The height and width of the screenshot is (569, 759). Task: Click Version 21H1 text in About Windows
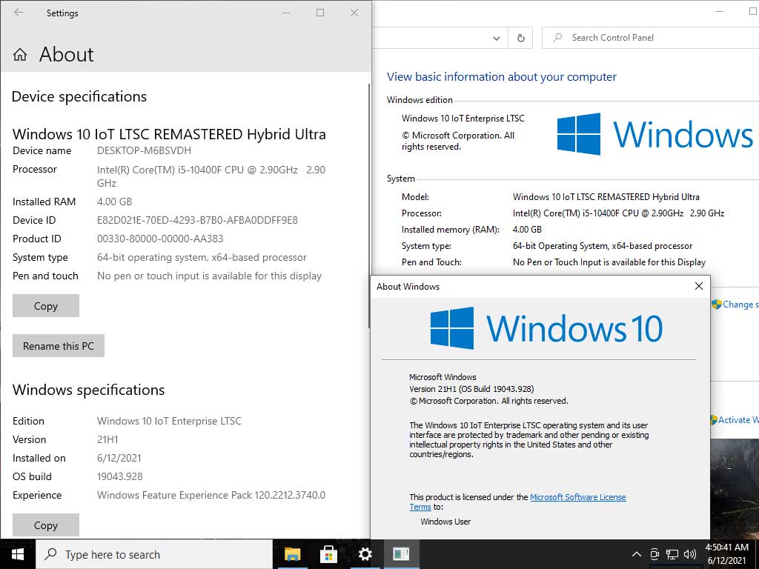click(x=471, y=389)
